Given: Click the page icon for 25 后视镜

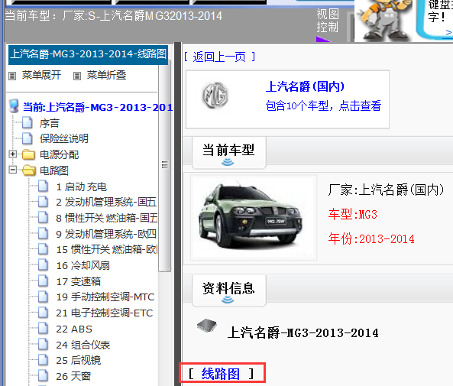Looking at the screenshot, I should 43,360.
